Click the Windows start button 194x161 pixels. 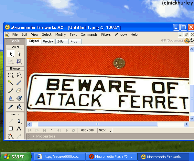click(16, 156)
